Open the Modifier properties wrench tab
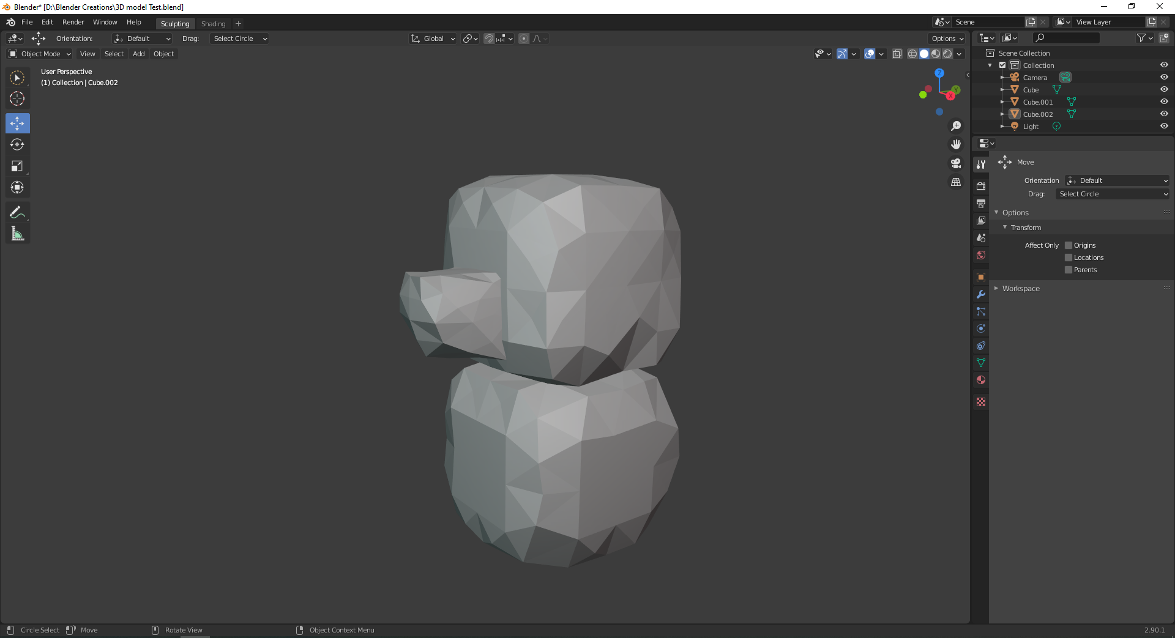This screenshot has width=1175, height=638. tap(981, 294)
